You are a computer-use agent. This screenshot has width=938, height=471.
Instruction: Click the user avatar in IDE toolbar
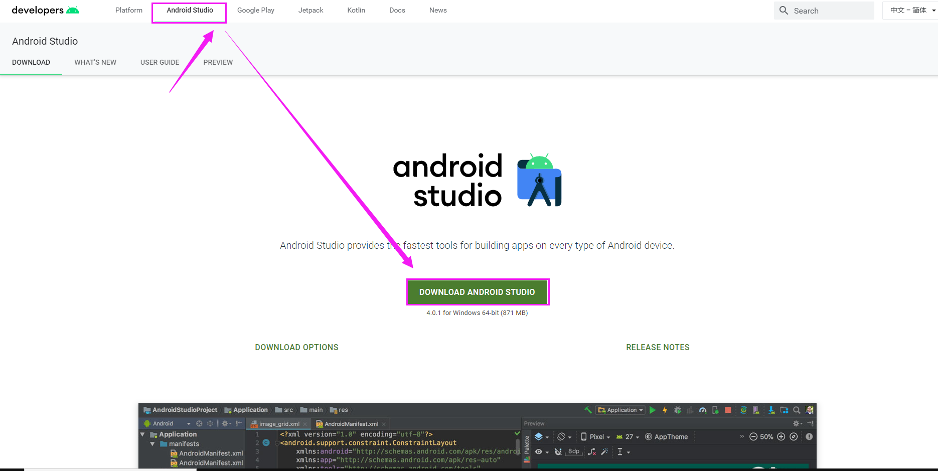coord(809,410)
